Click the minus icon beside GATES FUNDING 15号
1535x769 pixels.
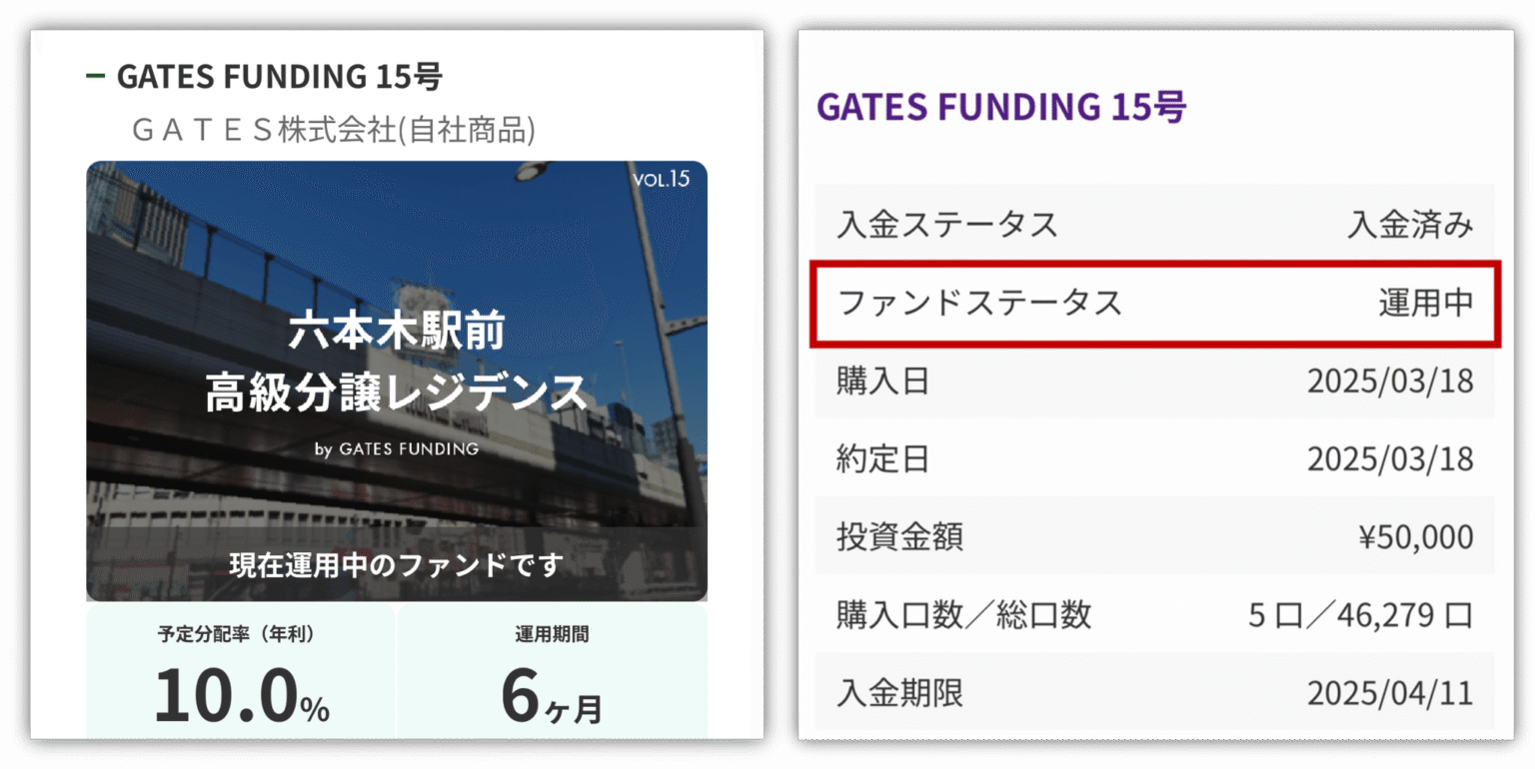tap(96, 74)
